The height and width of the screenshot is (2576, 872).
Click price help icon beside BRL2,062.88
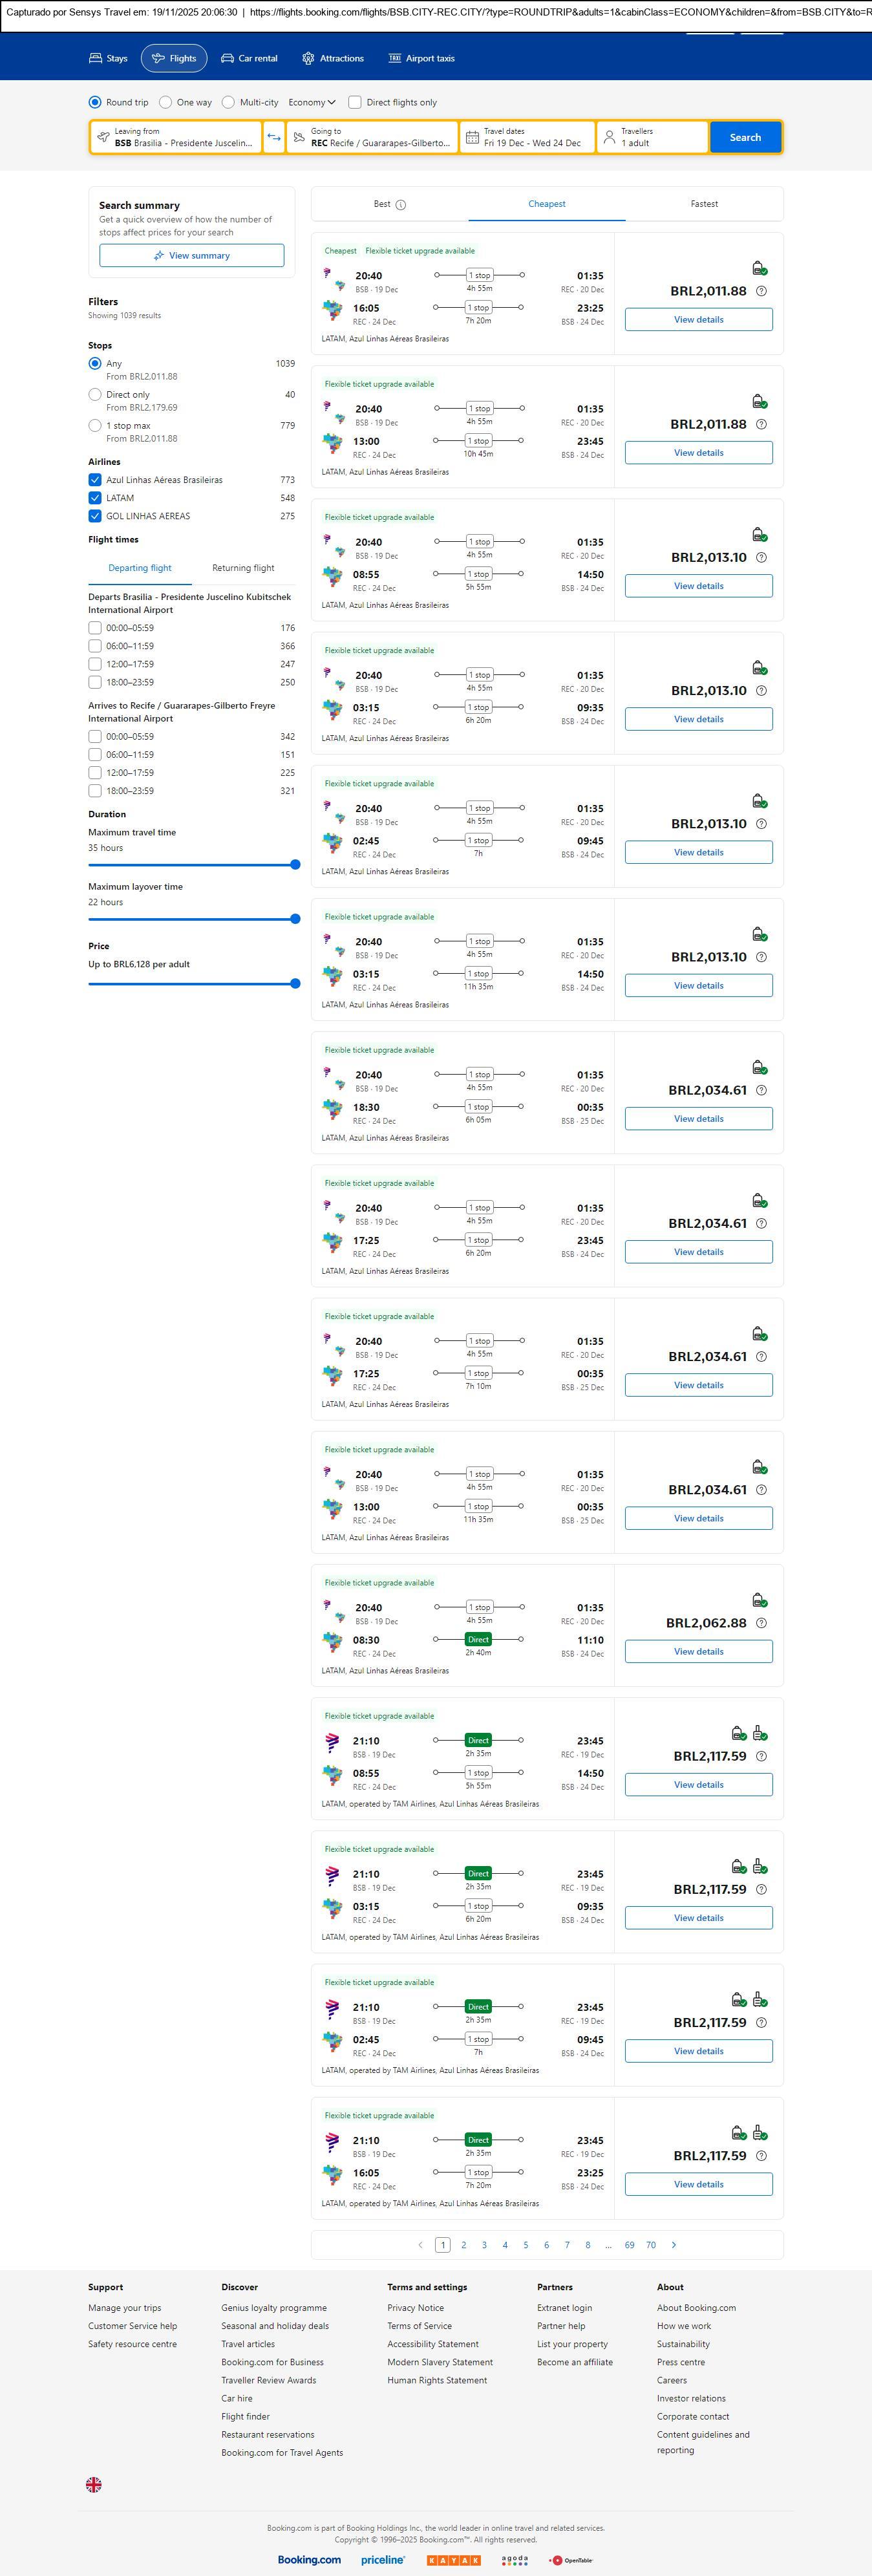coord(761,1623)
